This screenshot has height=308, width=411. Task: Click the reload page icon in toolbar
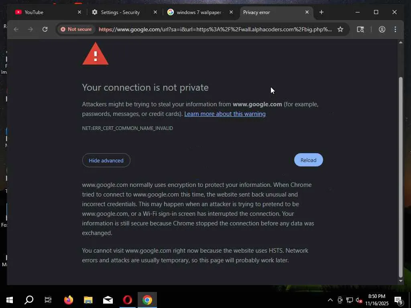coord(45,29)
